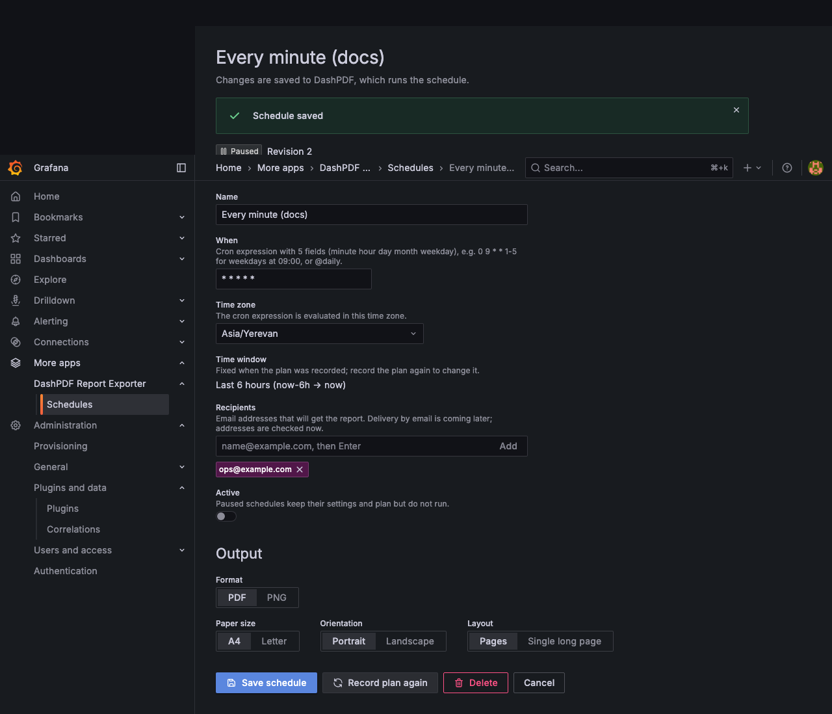Click the Cancel button

(539, 683)
